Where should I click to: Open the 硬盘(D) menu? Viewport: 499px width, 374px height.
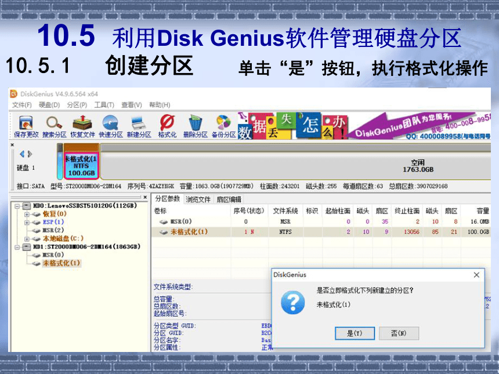point(49,105)
